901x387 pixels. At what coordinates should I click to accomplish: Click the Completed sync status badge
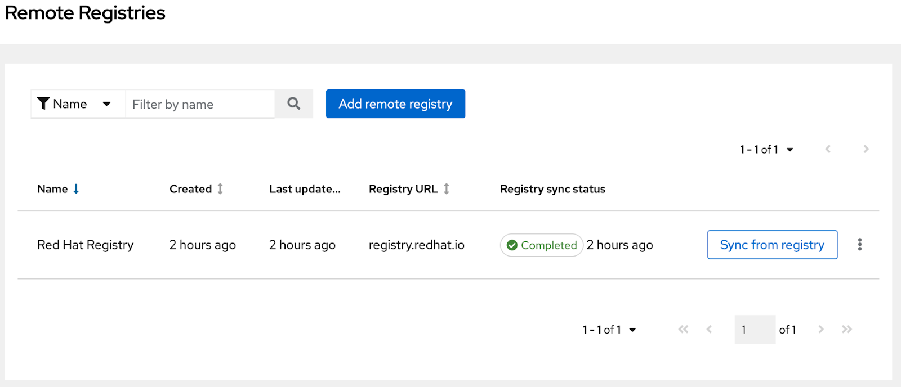pos(541,245)
